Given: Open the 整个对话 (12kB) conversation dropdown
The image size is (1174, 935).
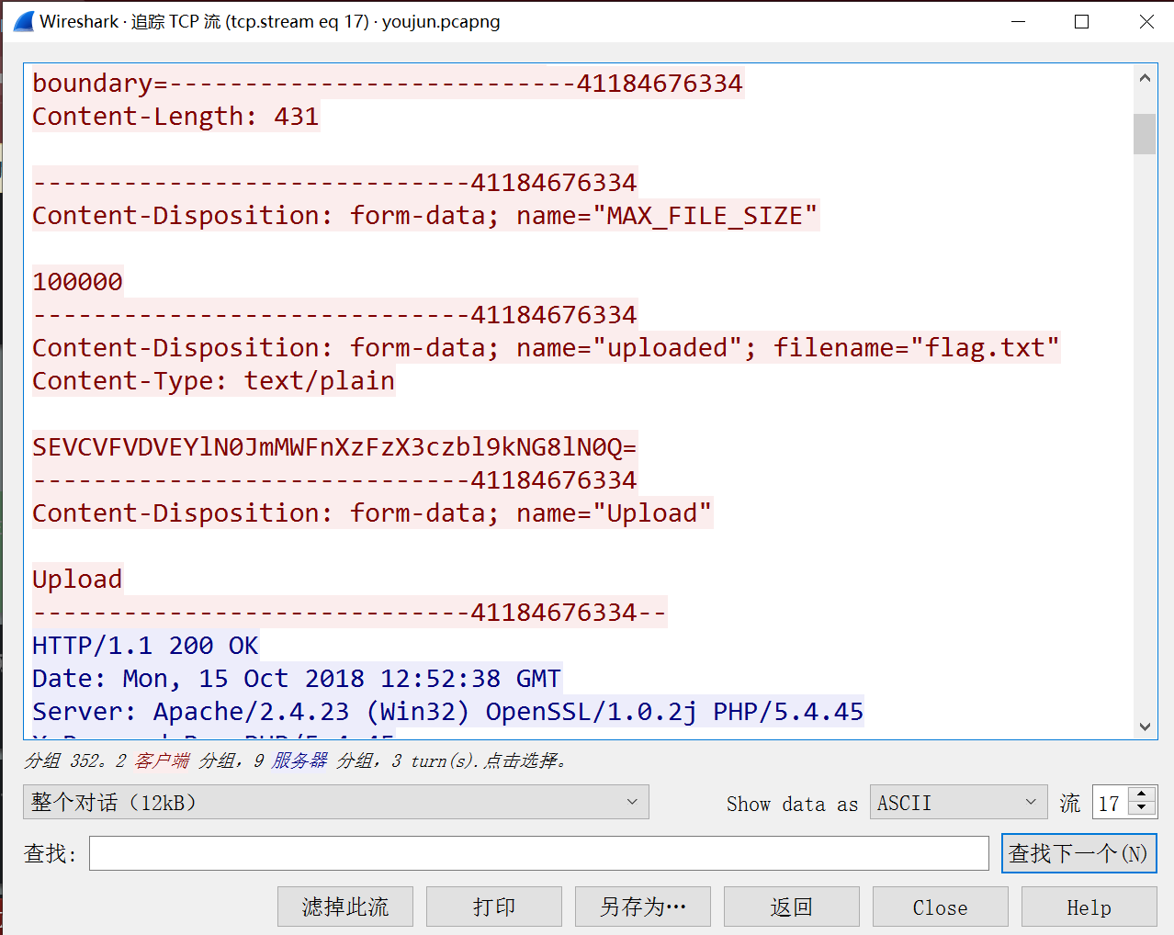Looking at the screenshot, I should (x=336, y=802).
